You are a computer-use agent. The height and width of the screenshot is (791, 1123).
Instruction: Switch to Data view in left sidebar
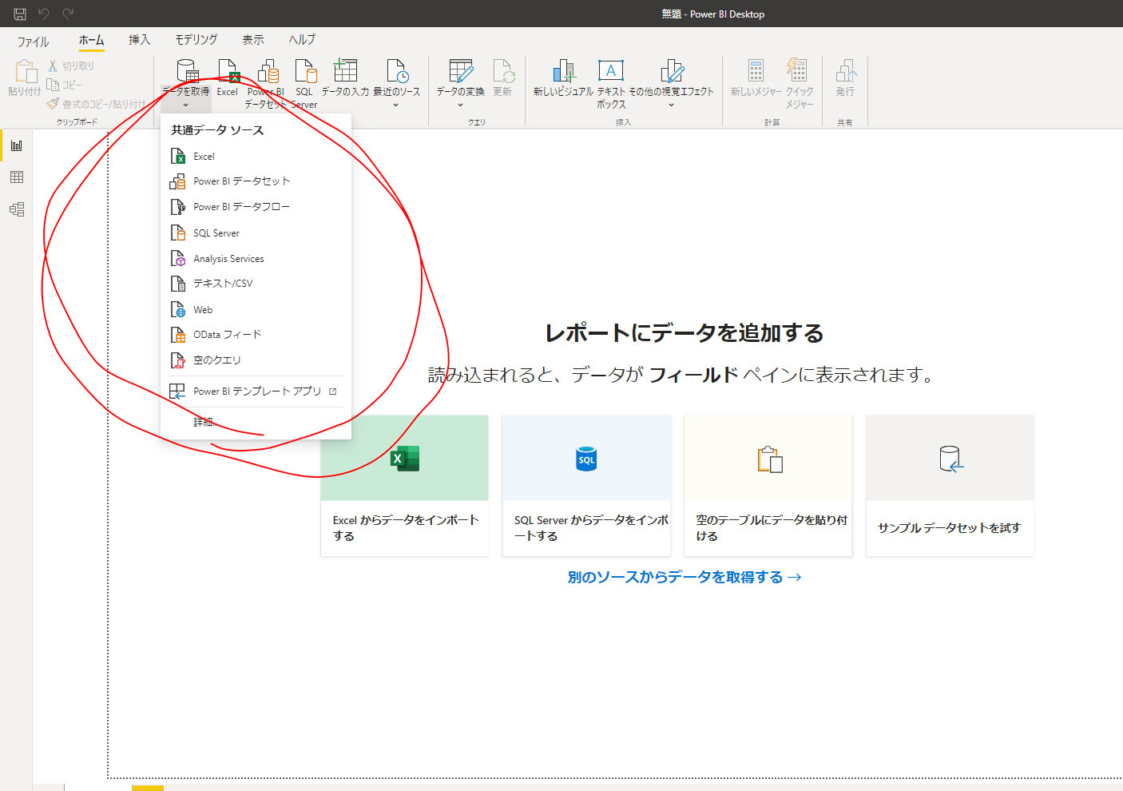16,177
